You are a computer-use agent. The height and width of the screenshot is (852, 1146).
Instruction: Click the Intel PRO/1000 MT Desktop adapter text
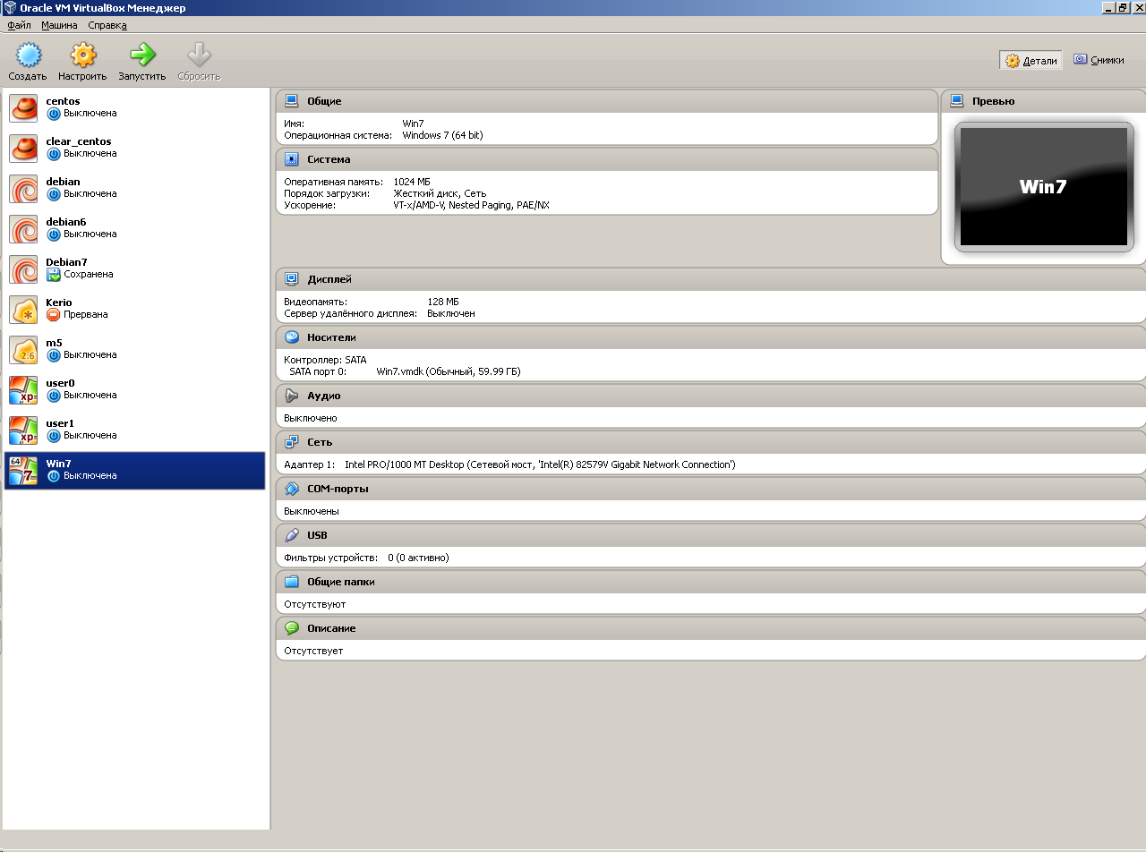point(540,465)
